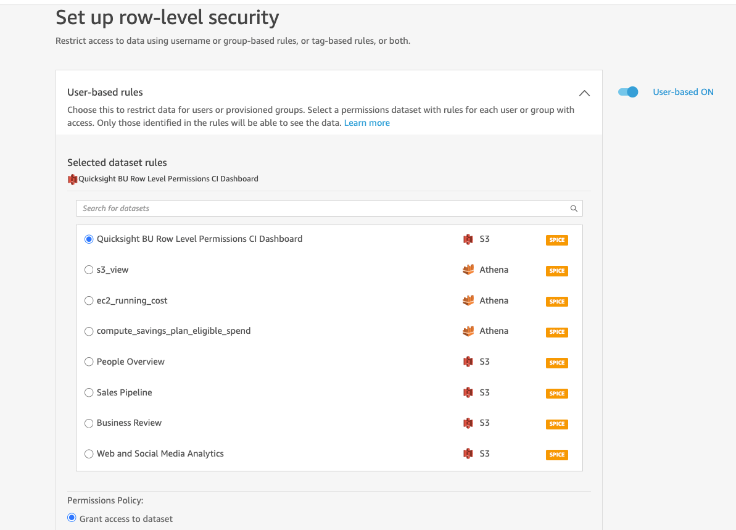Click the User-based ON label text

(x=683, y=92)
